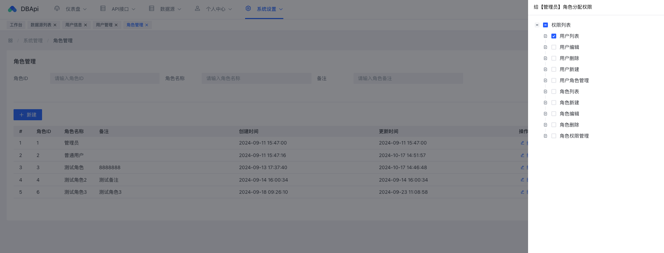Check the 角色删除 permission checkbox
Image resolution: width=664 pixels, height=253 pixels.
[x=554, y=125]
